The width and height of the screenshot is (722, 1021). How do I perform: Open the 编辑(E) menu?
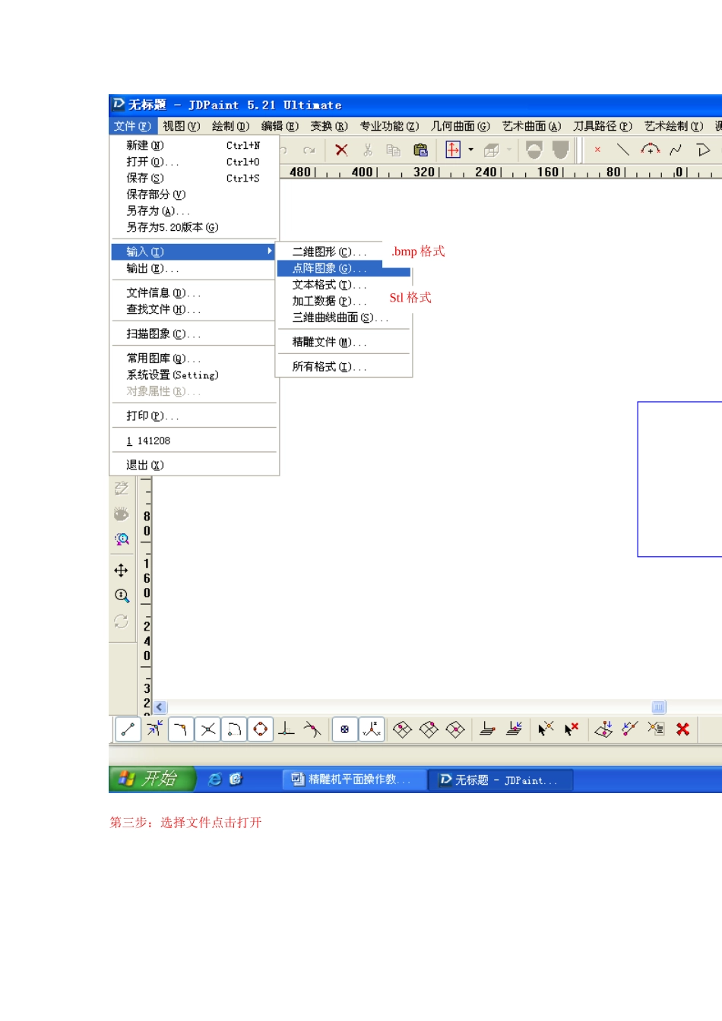click(x=280, y=126)
